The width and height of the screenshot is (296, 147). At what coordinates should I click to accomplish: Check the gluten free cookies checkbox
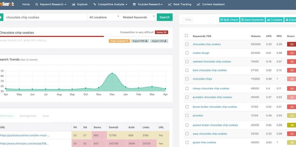click(x=187, y=143)
